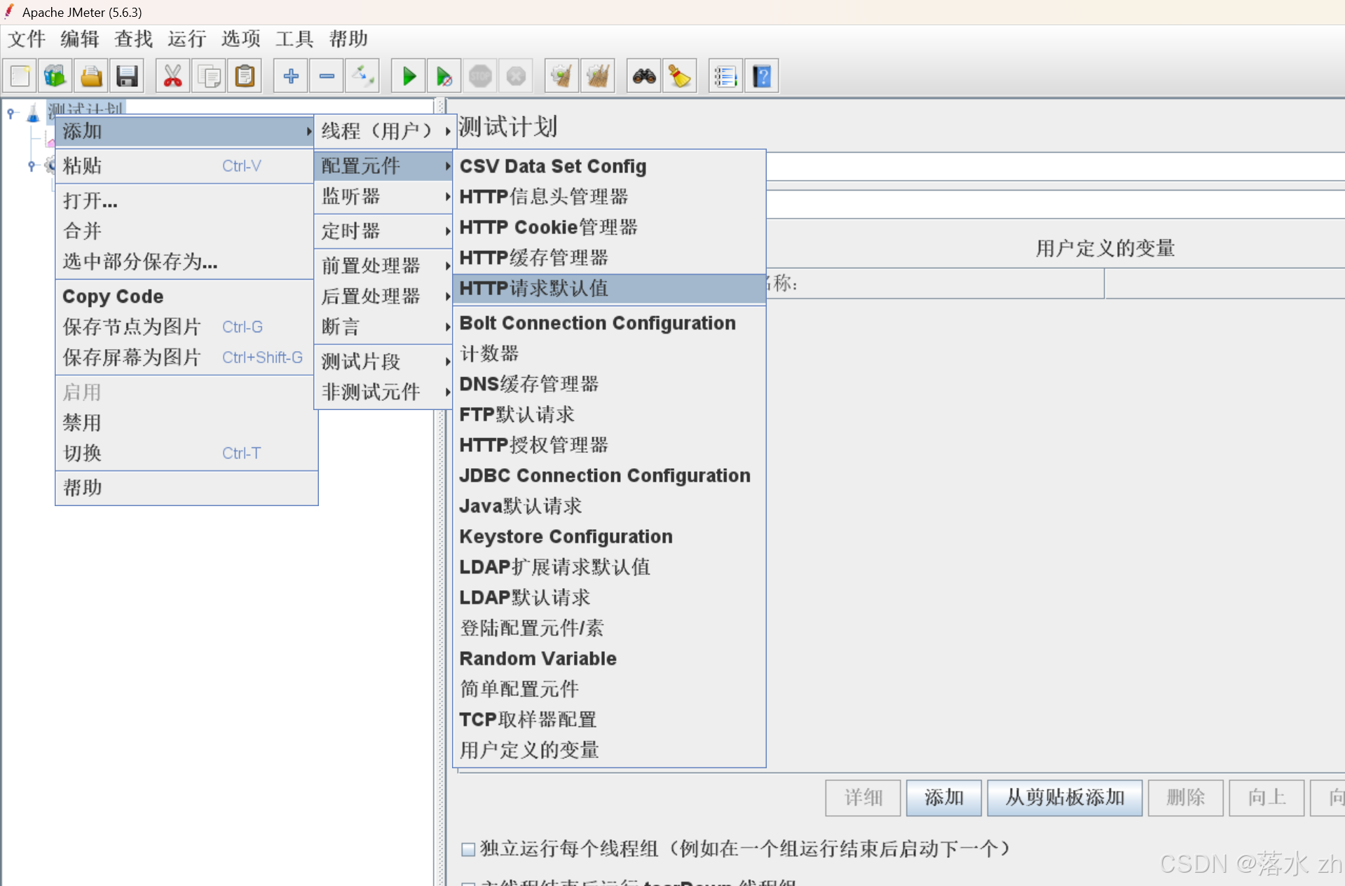The height and width of the screenshot is (886, 1345).
Task: Open the 编辑 menu
Action: click(x=80, y=39)
